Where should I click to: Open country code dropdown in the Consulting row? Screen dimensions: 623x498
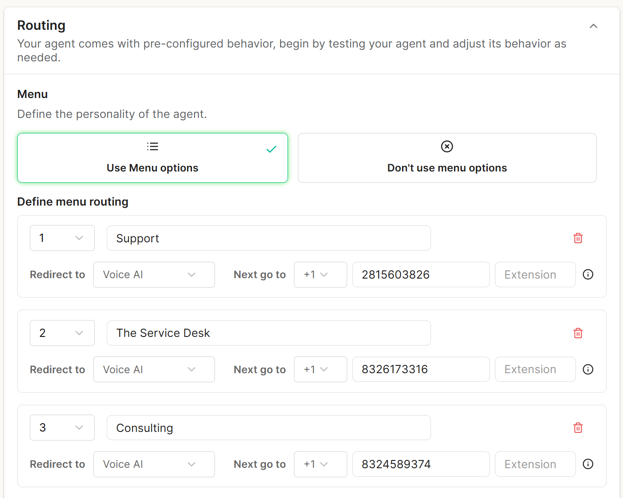320,464
